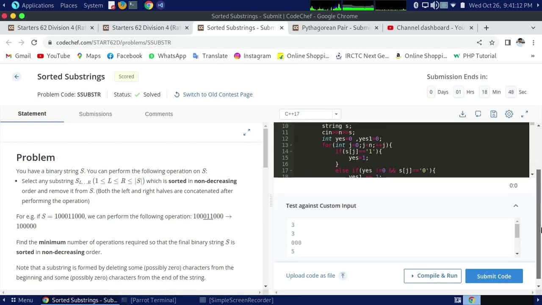Screen dimensions: 542x305
Task: Switch to Parrot Terminal in taskbar
Action: [148, 300]
